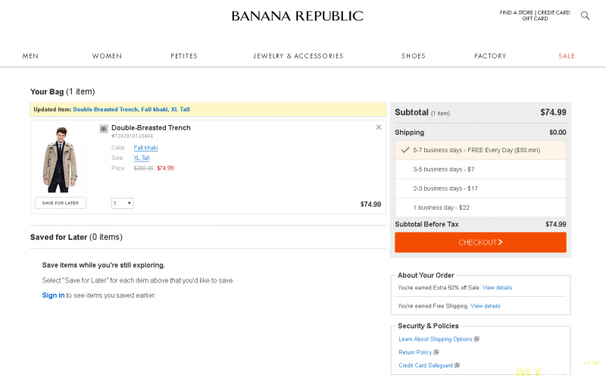Click external icon beside Return Policy
Screen dimensions: 606x384
tap(436, 352)
